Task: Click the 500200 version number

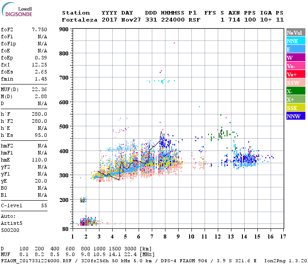Action: pyautogui.click(x=10, y=230)
